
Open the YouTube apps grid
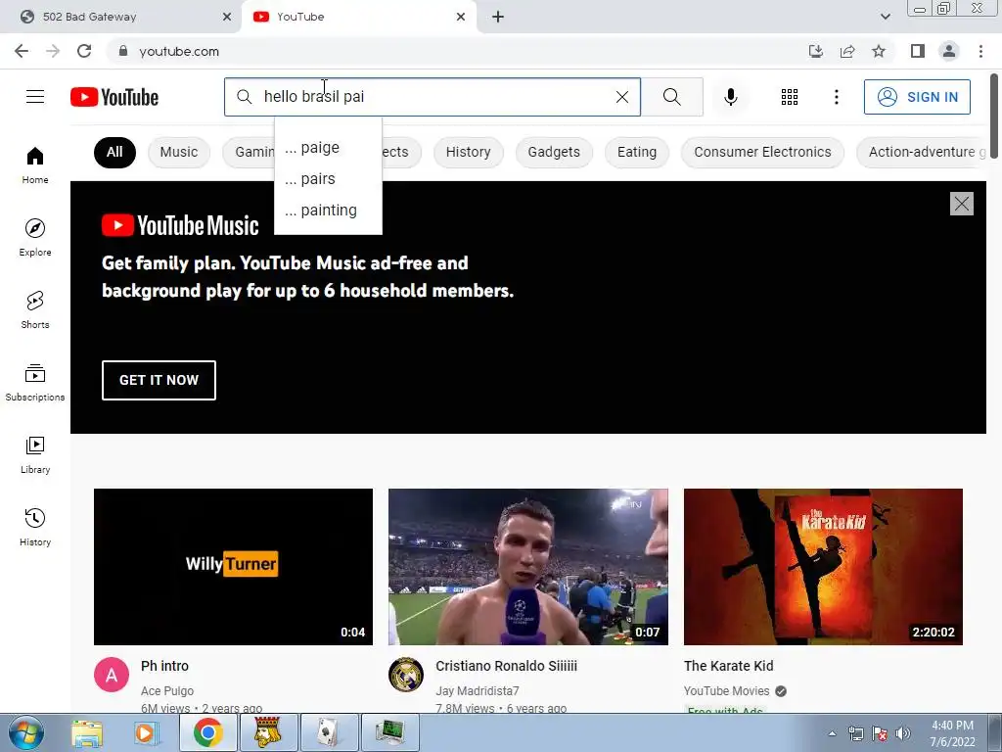(790, 97)
